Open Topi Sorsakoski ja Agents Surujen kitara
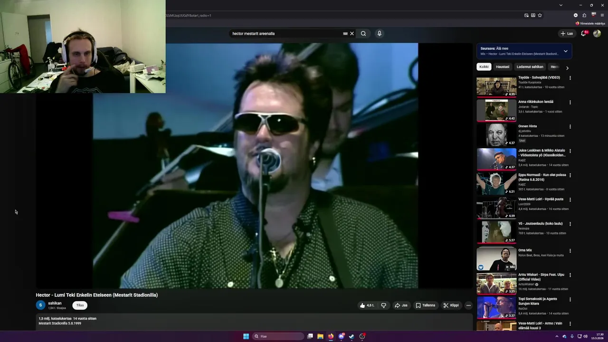608x342 pixels. click(x=538, y=301)
